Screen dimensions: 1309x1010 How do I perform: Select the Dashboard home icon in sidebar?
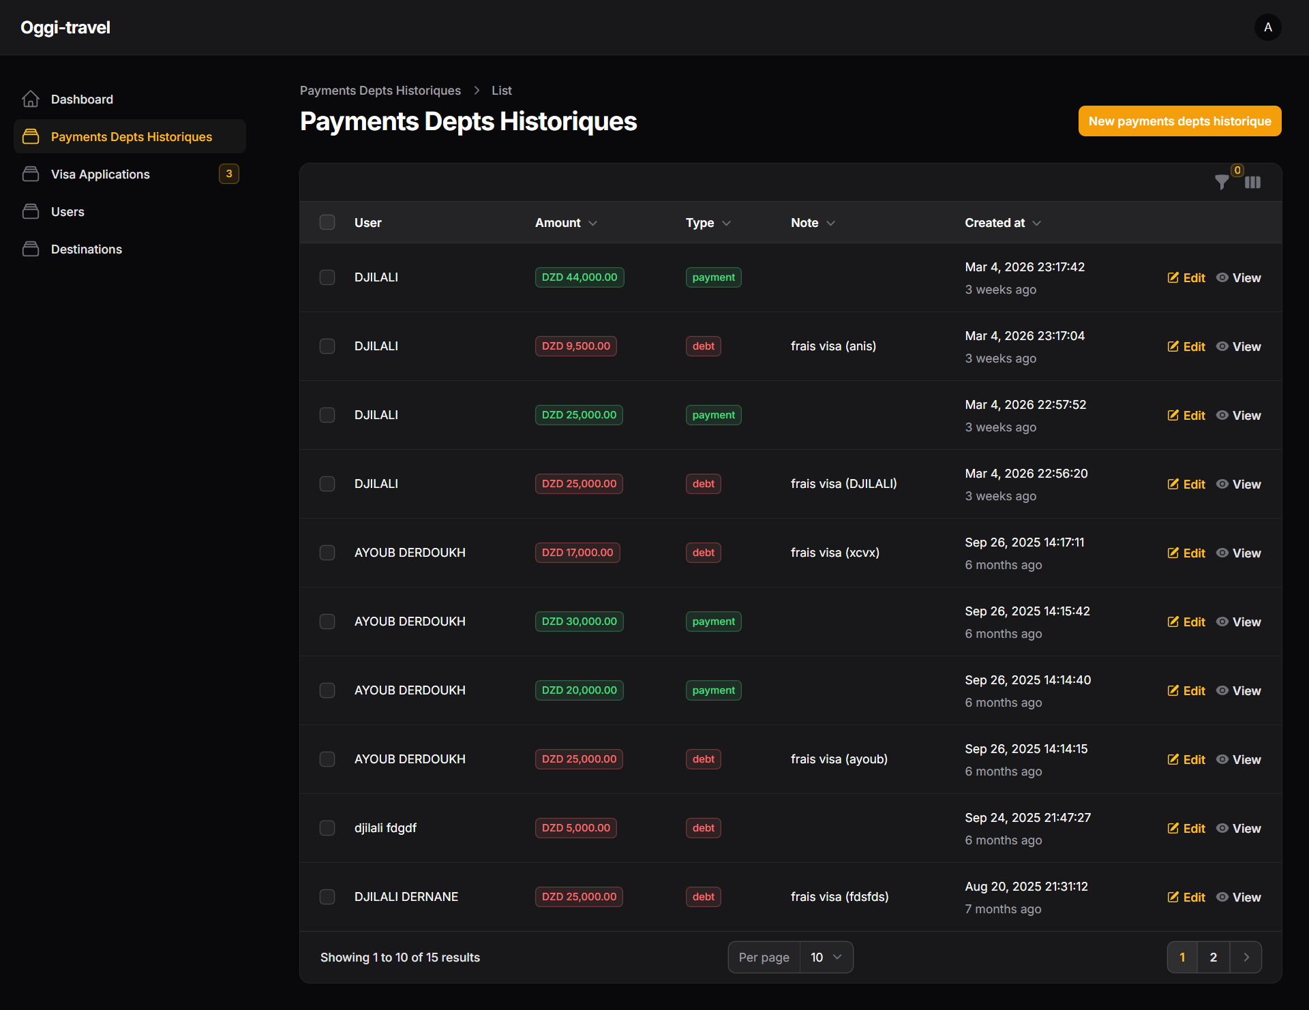[x=31, y=99]
